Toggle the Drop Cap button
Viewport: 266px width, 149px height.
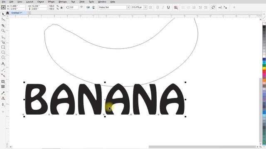(x=194, y=7)
